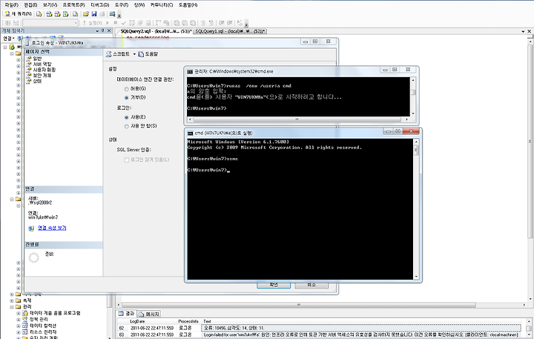Switch to the SQLQuery2.sql tab
534x339 pixels.
coord(156,31)
